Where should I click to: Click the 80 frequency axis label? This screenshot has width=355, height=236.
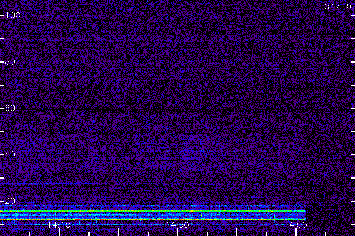coord(10,62)
